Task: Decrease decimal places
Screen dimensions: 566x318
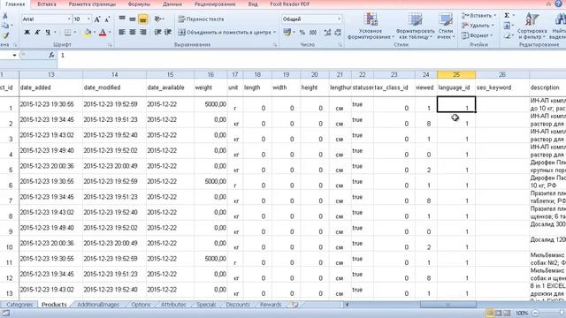Action: pyautogui.click(x=338, y=33)
